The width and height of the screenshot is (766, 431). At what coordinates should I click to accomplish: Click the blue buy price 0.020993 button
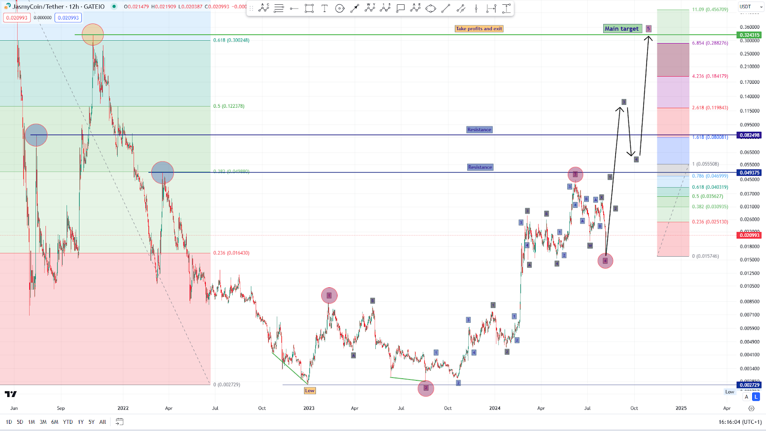(68, 18)
